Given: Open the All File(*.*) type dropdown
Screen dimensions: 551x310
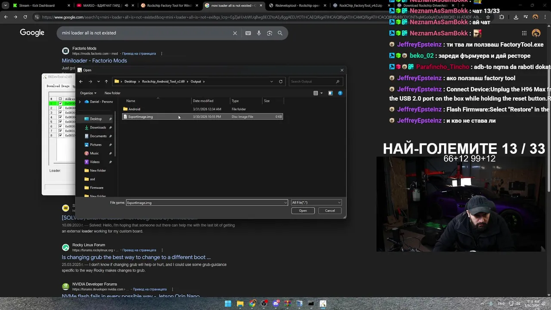Looking at the screenshot, I should 316,203.
